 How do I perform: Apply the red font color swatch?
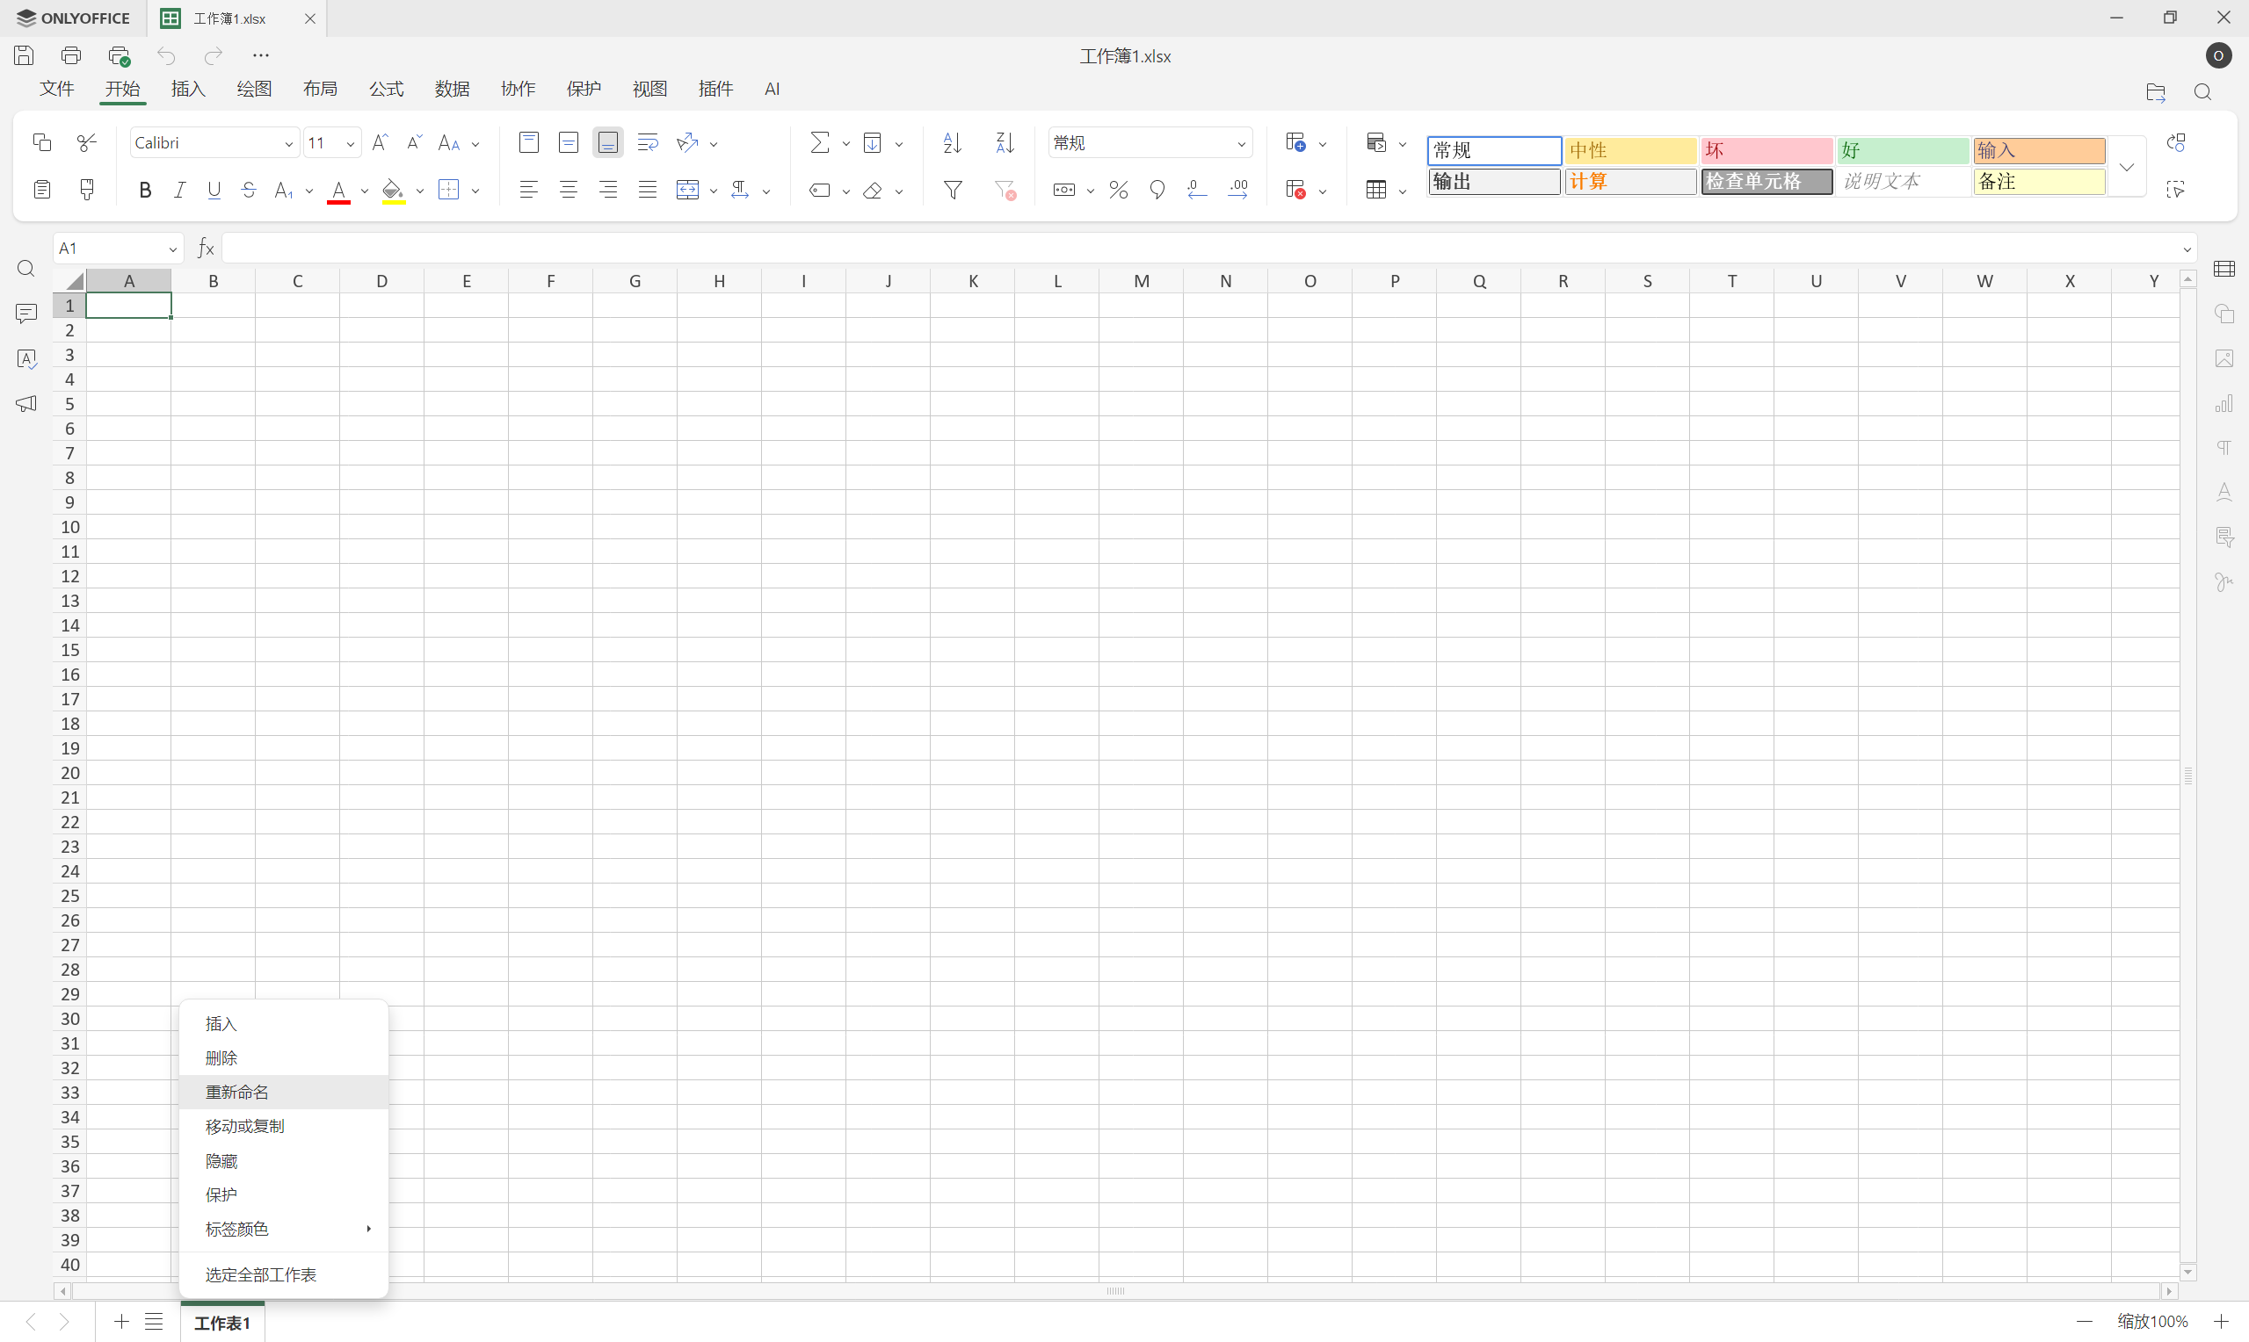339,190
